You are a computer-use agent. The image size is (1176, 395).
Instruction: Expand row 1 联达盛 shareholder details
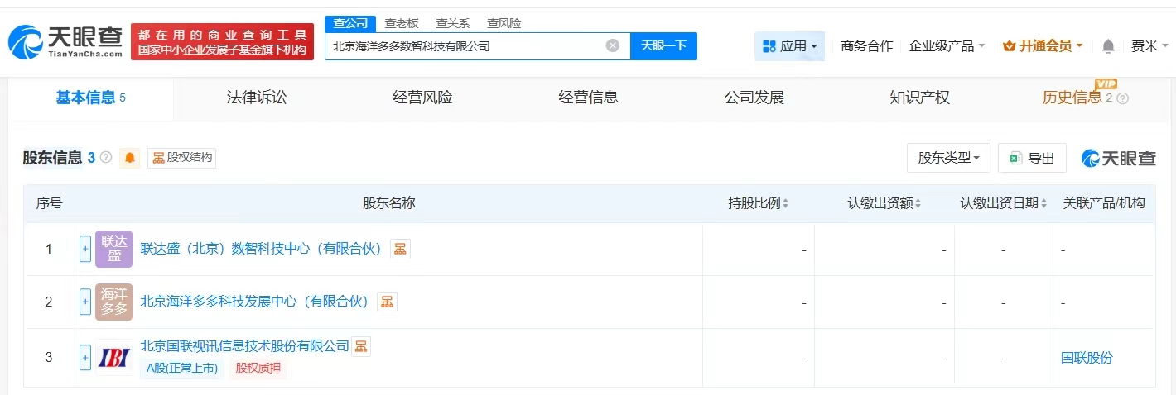click(85, 249)
